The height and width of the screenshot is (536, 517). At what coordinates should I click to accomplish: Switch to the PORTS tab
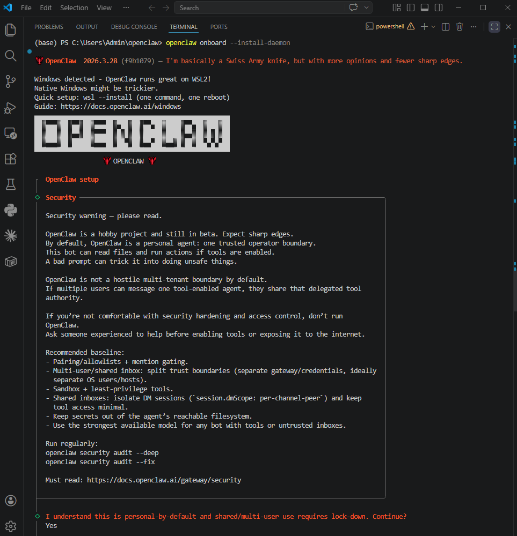coord(219,27)
